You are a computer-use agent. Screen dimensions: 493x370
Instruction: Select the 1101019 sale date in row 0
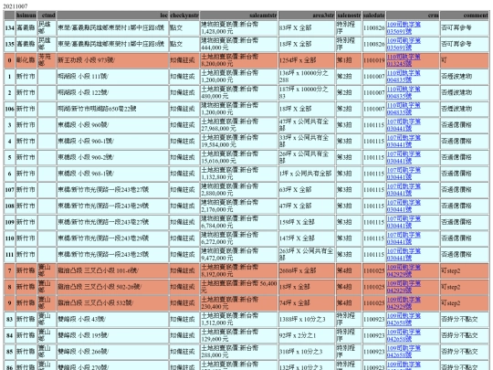373,60
